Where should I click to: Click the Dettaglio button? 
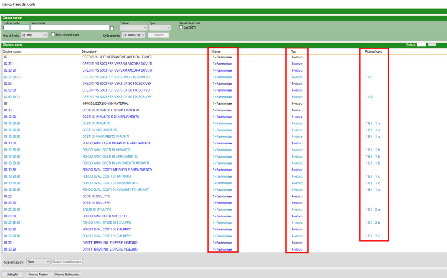13,275
